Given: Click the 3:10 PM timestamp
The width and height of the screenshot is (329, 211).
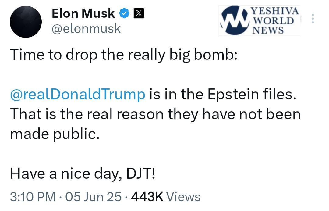Looking at the screenshot, I should pos(33,197).
